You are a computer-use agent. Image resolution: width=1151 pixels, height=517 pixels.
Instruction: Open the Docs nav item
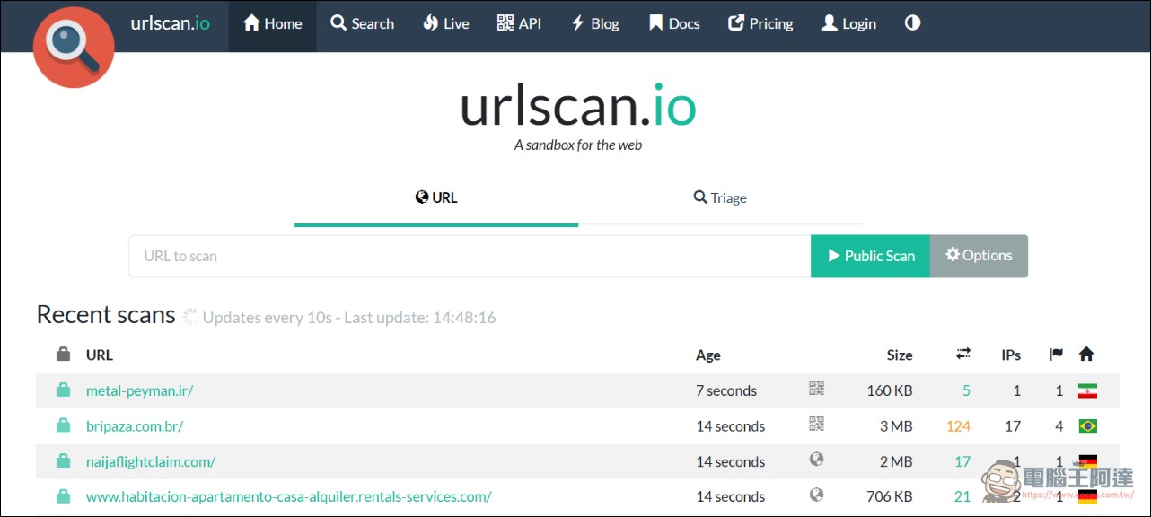coord(674,23)
